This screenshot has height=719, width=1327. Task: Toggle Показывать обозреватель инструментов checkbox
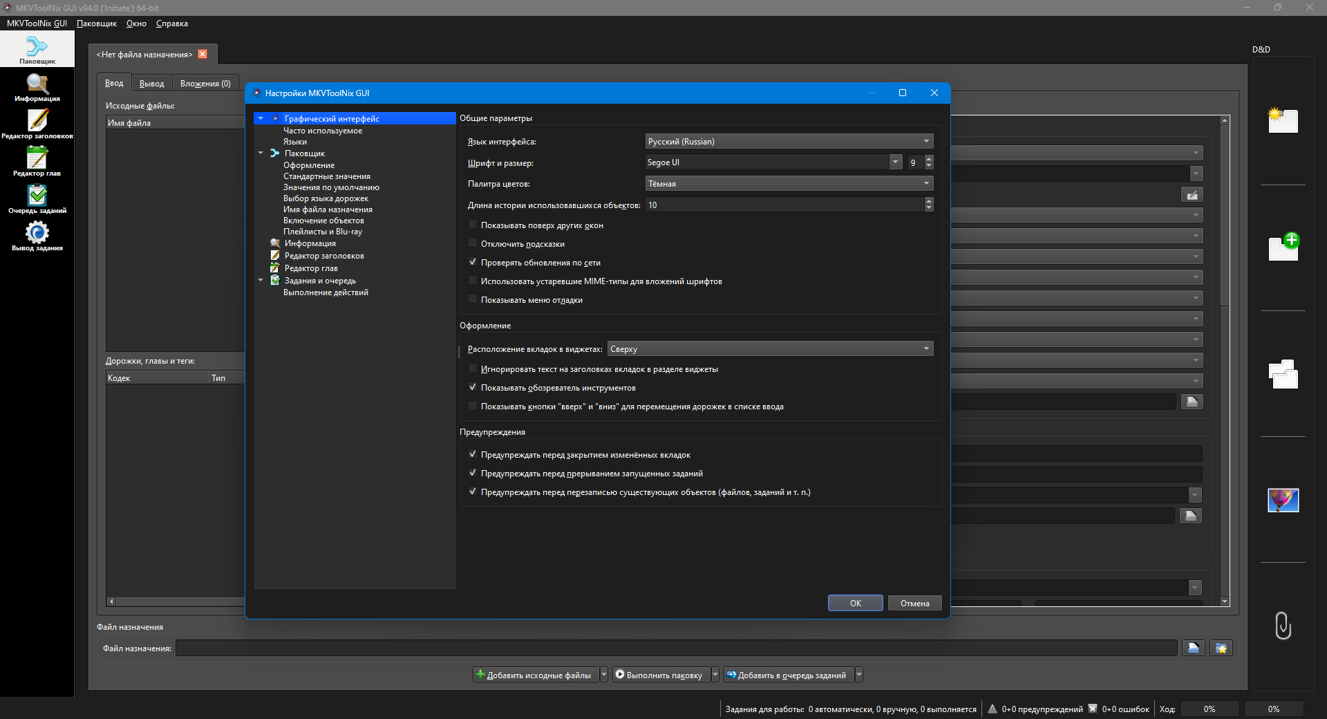(473, 387)
